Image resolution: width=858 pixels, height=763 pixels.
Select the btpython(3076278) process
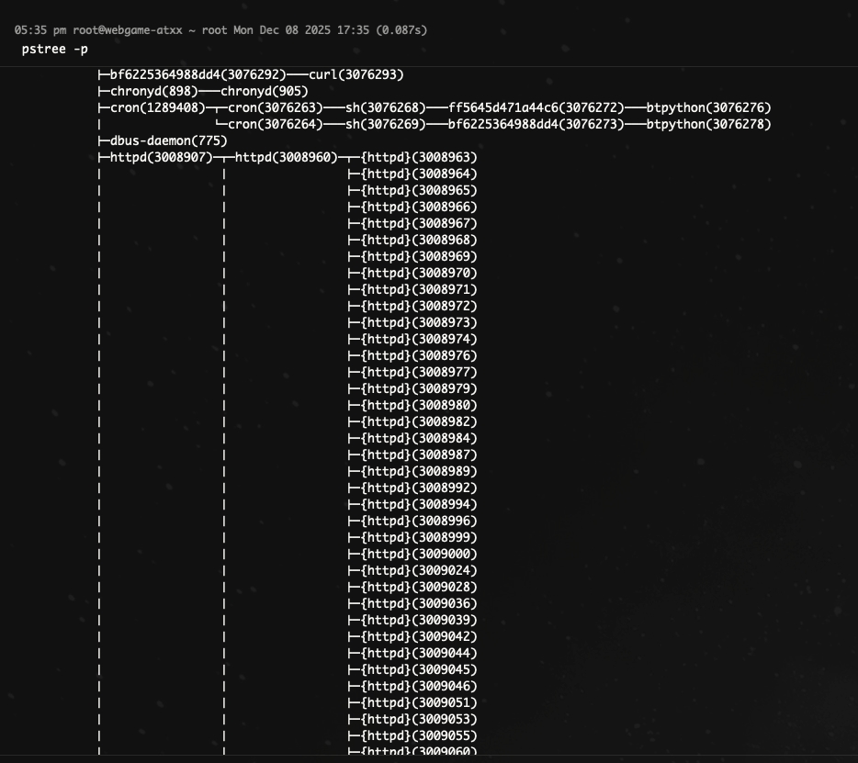[708, 124]
